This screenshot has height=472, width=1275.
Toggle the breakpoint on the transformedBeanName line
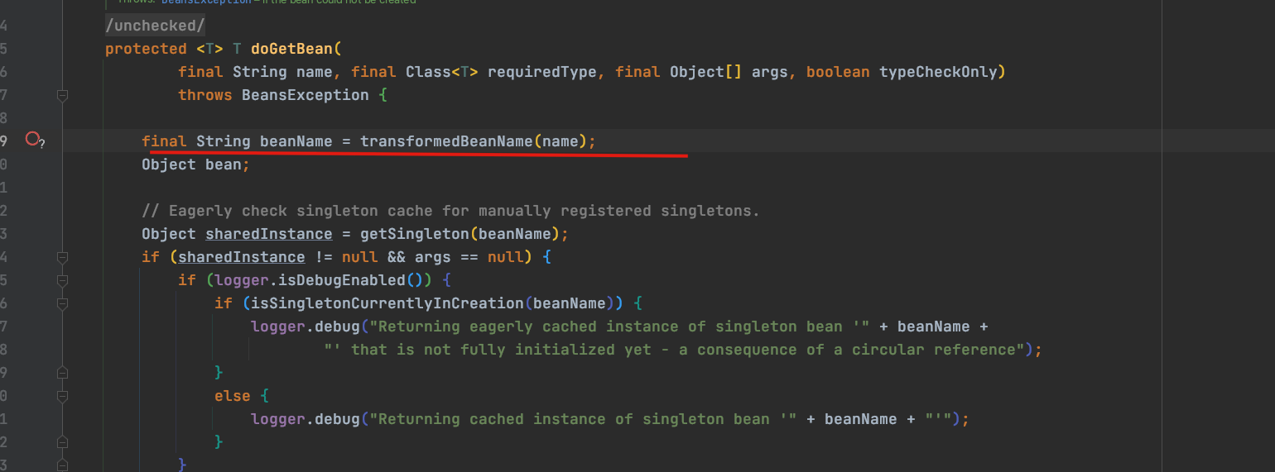(x=32, y=139)
